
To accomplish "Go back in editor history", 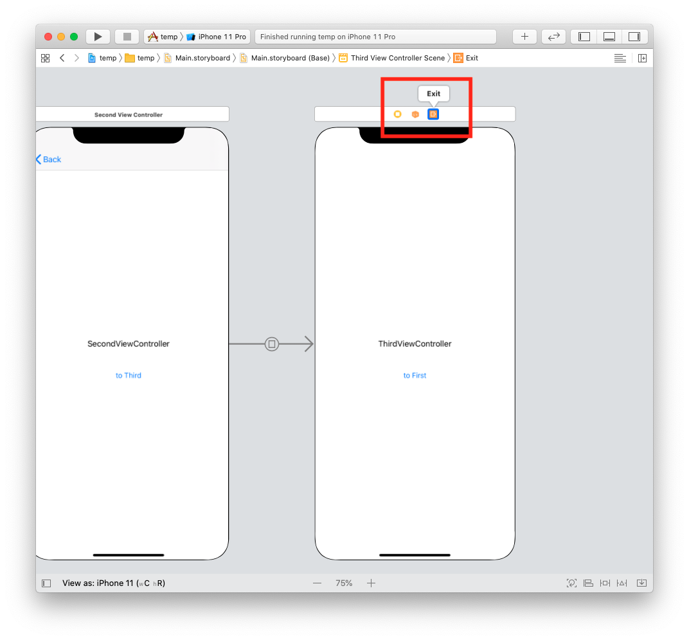I will (62, 58).
